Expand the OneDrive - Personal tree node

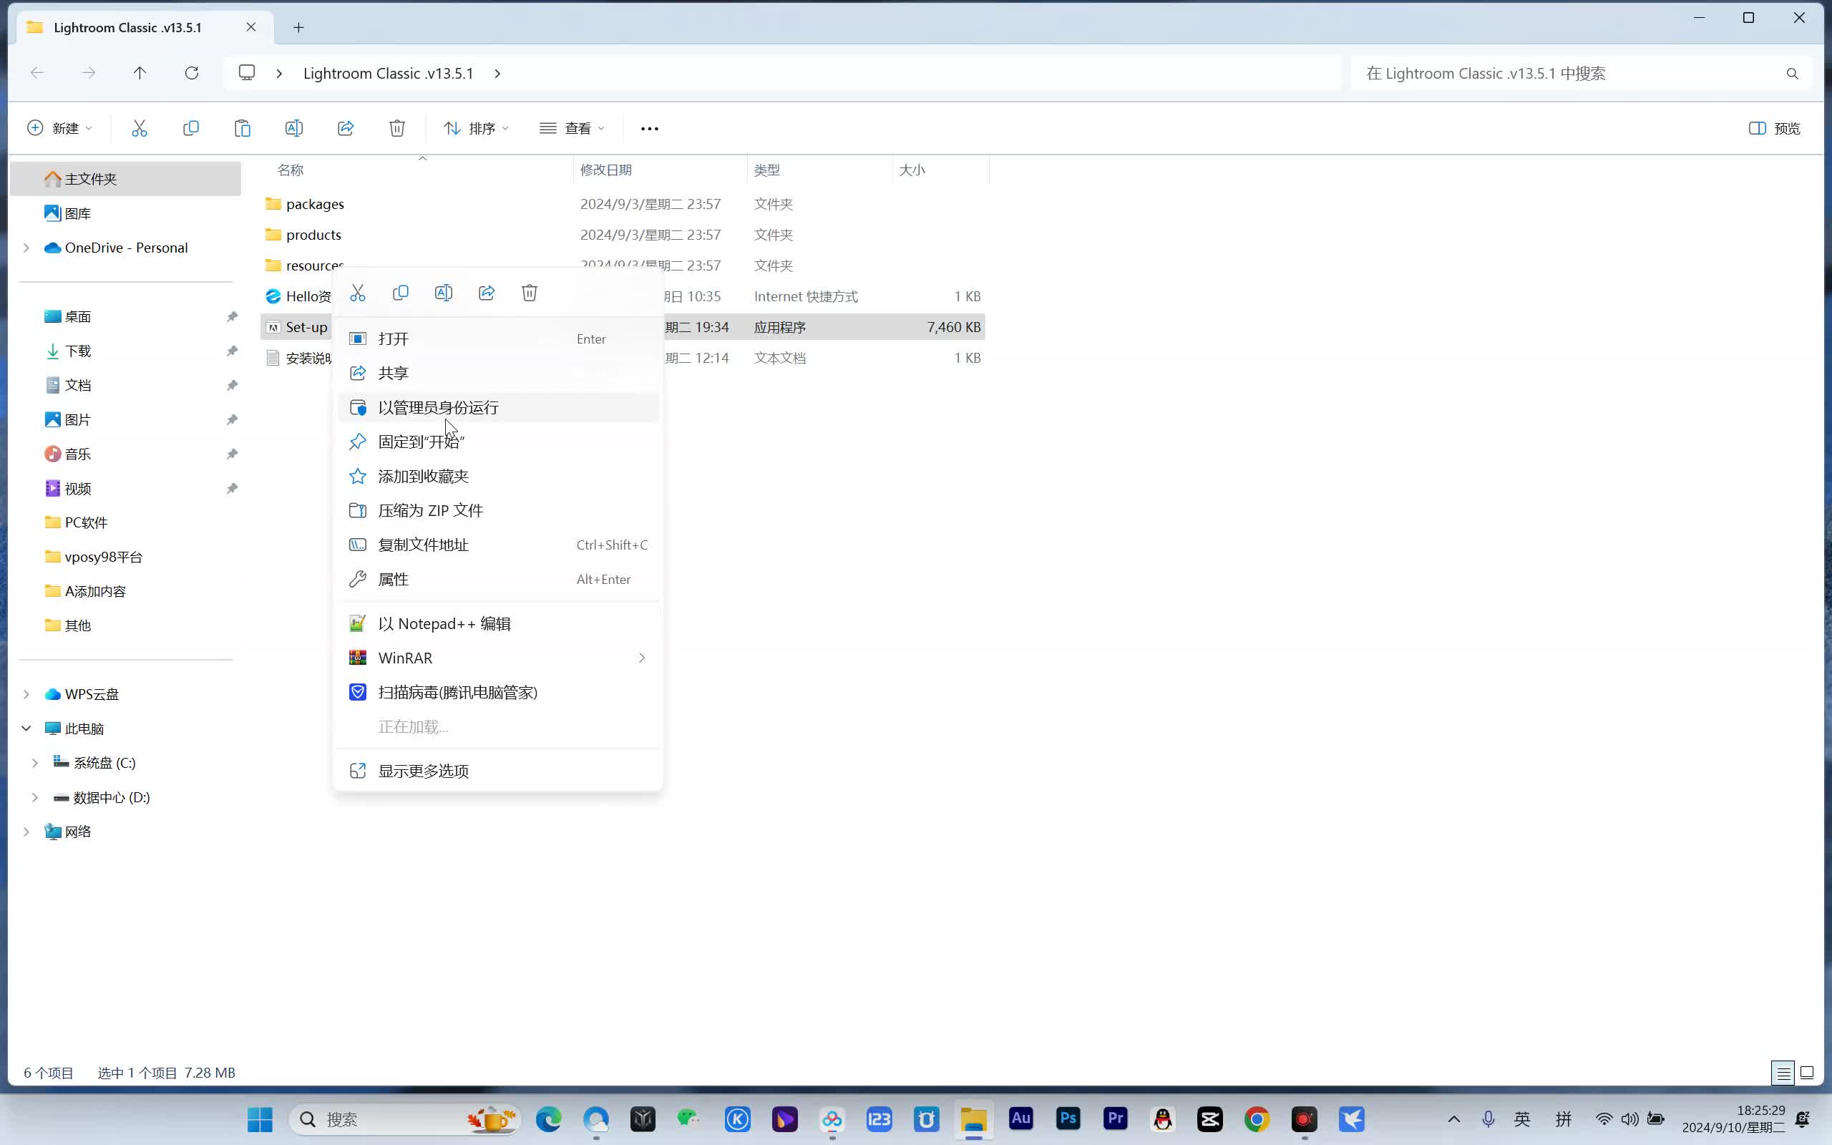coord(26,248)
